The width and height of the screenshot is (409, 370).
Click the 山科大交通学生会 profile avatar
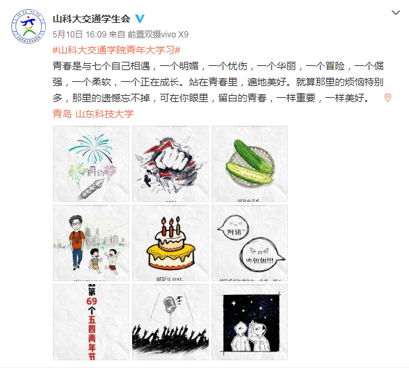[x=29, y=26]
